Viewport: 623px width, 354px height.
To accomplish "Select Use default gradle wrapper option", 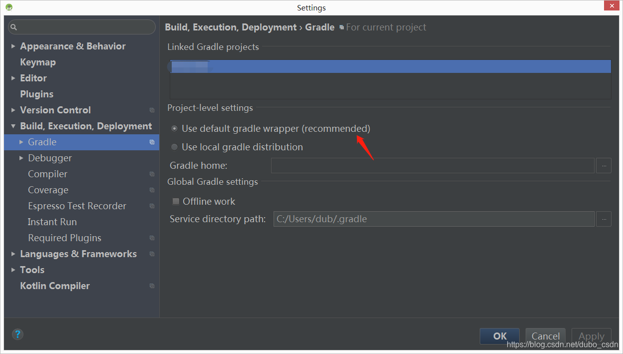I will click(x=174, y=129).
